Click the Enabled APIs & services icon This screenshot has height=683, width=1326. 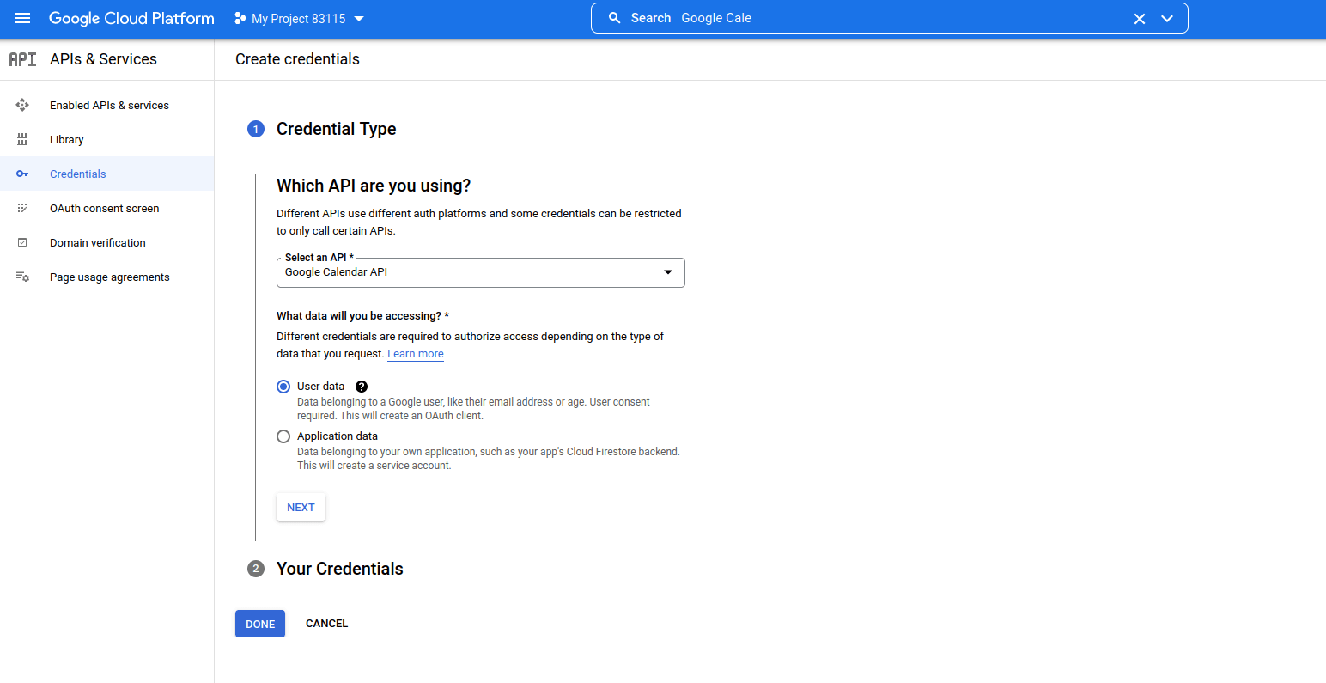click(22, 105)
